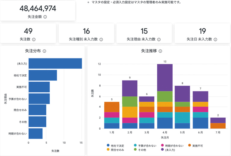
Task: Click info icon beside 失注数 card label
Action: (x=34, y=39)
